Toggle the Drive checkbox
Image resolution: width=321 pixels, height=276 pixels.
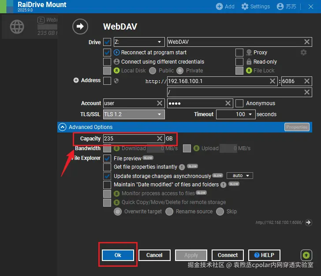[x=107, y=42]
